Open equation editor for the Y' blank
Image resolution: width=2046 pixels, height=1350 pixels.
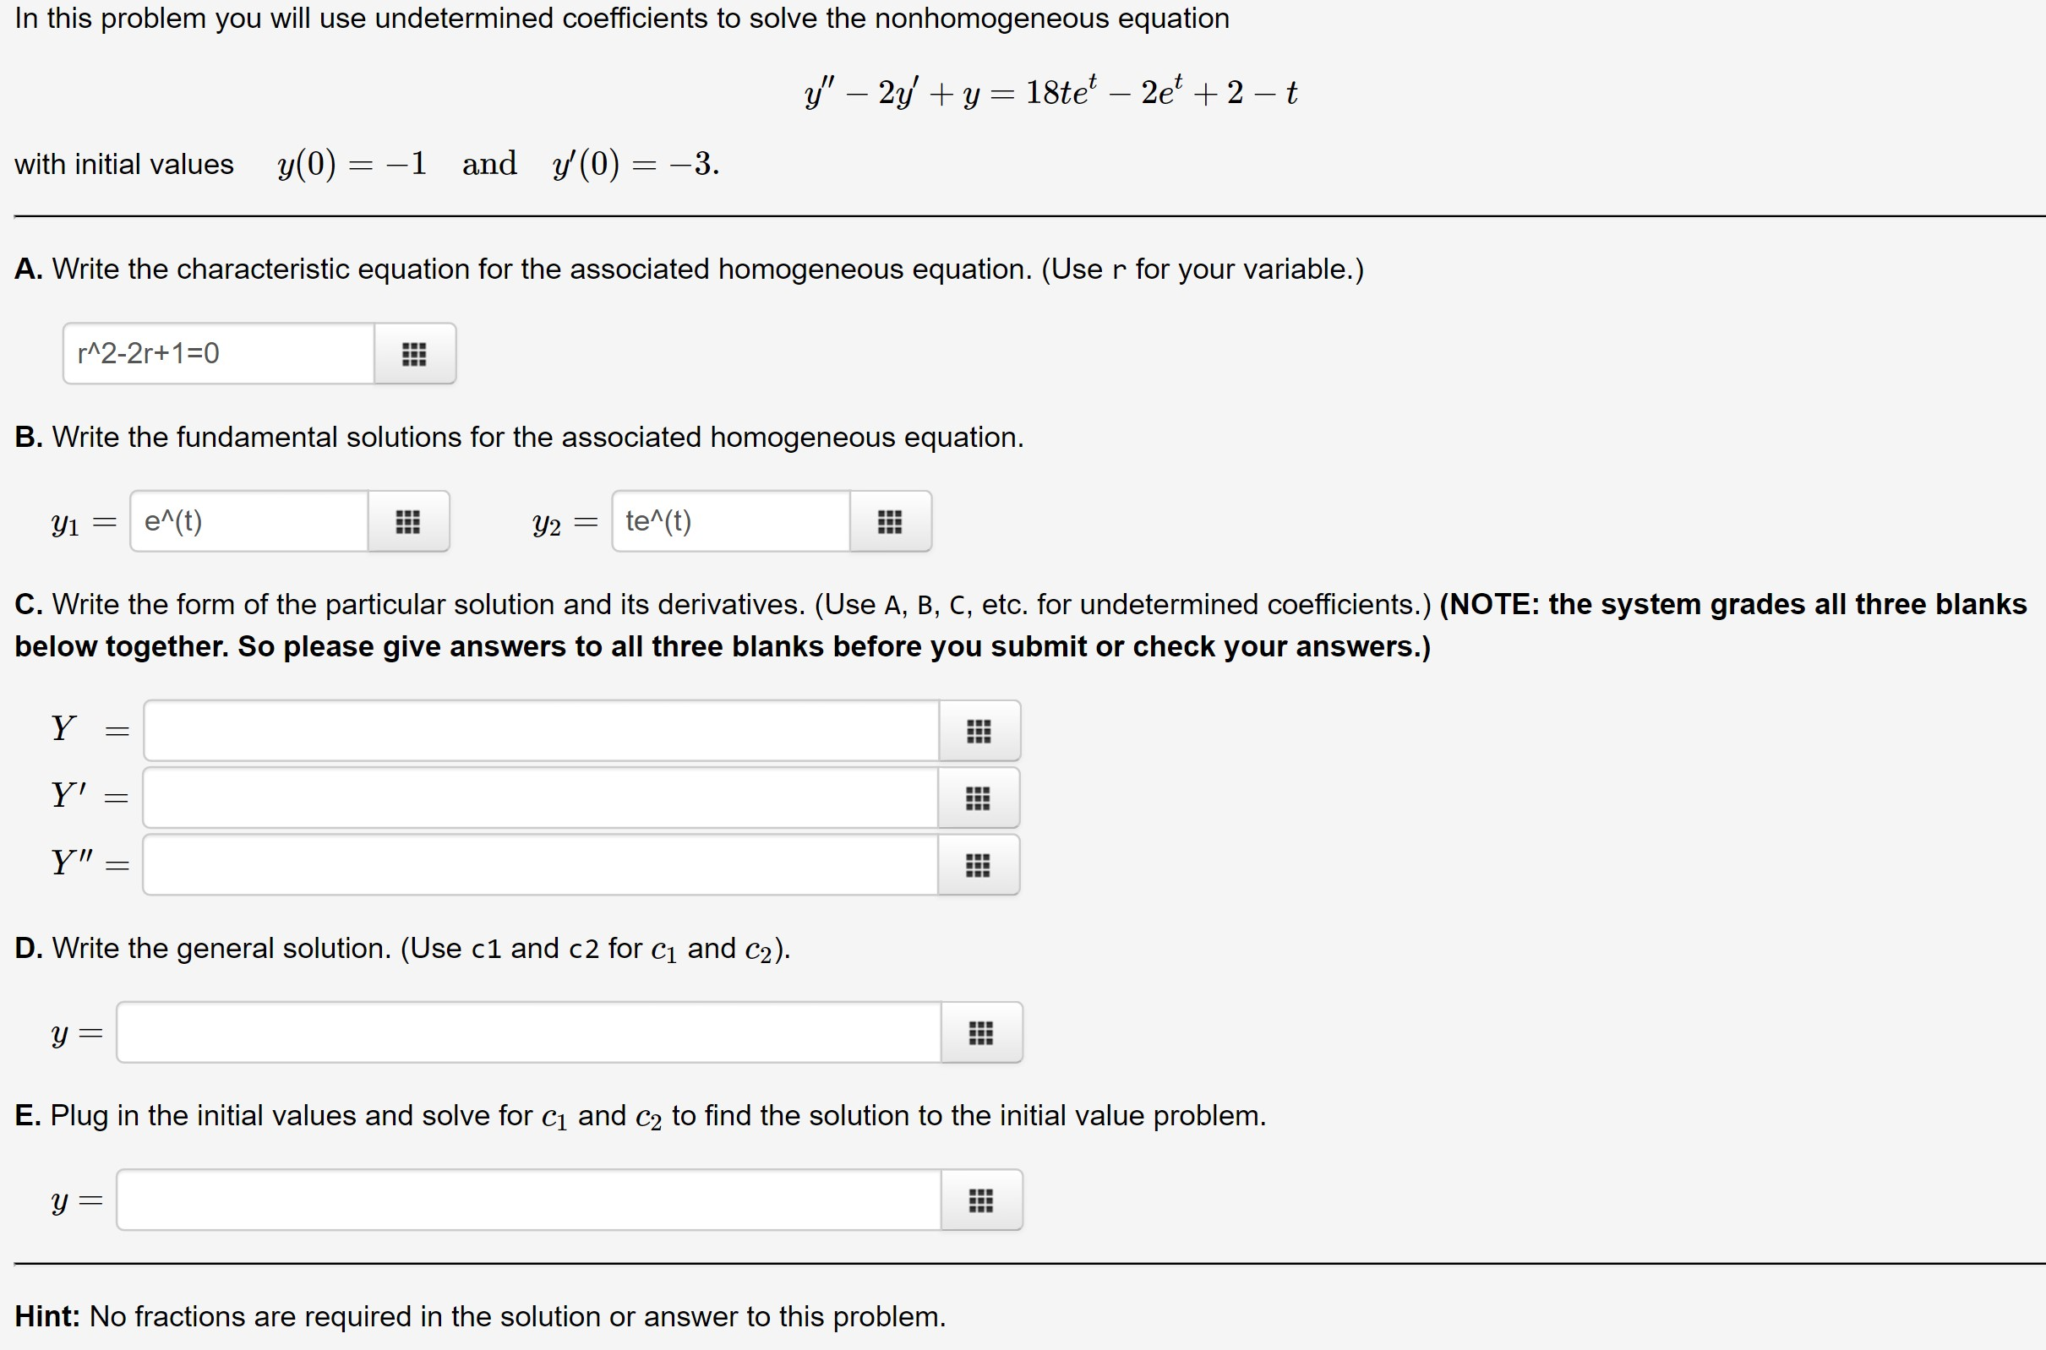click(x=980, y=797)
